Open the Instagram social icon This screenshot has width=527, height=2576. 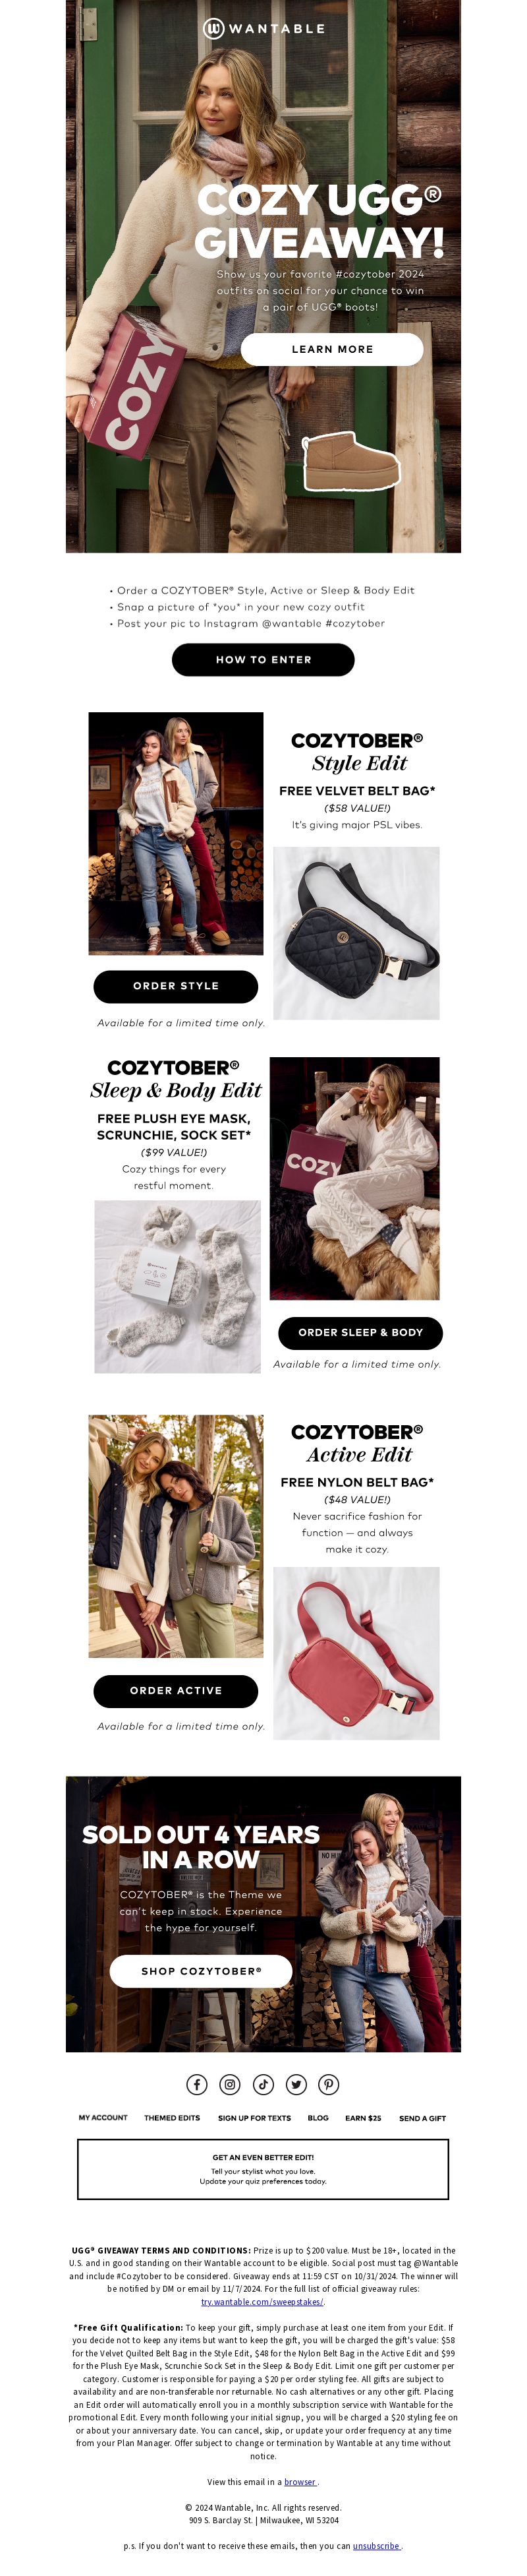tap(229, 2085)
